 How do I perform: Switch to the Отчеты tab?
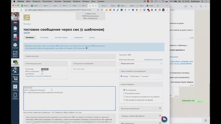coord(92,38)
